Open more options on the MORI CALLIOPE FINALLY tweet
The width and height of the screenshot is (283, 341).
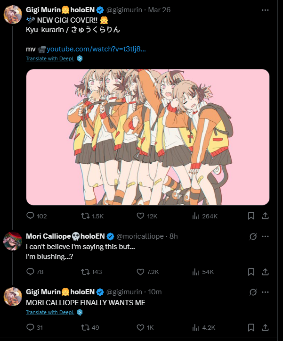[x=265, y=292]
